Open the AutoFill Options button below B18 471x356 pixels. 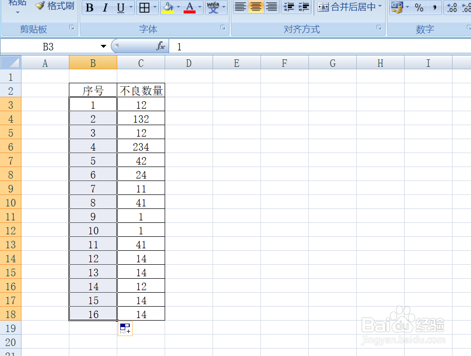point(124,329)
